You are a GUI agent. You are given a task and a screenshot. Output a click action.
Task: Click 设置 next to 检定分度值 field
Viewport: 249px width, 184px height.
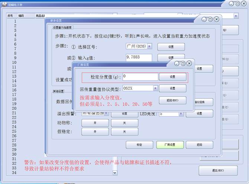point(172,77)
